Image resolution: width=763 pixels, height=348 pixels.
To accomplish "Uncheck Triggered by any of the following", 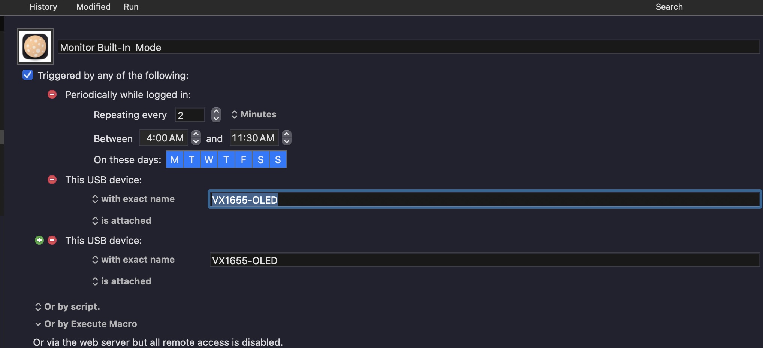I will 28,75.
